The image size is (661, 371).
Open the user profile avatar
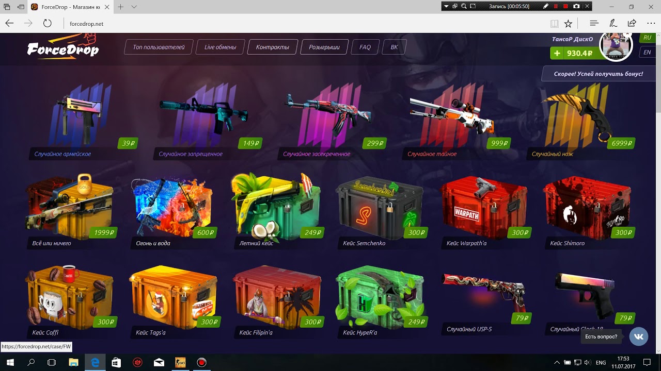[616, 46]
